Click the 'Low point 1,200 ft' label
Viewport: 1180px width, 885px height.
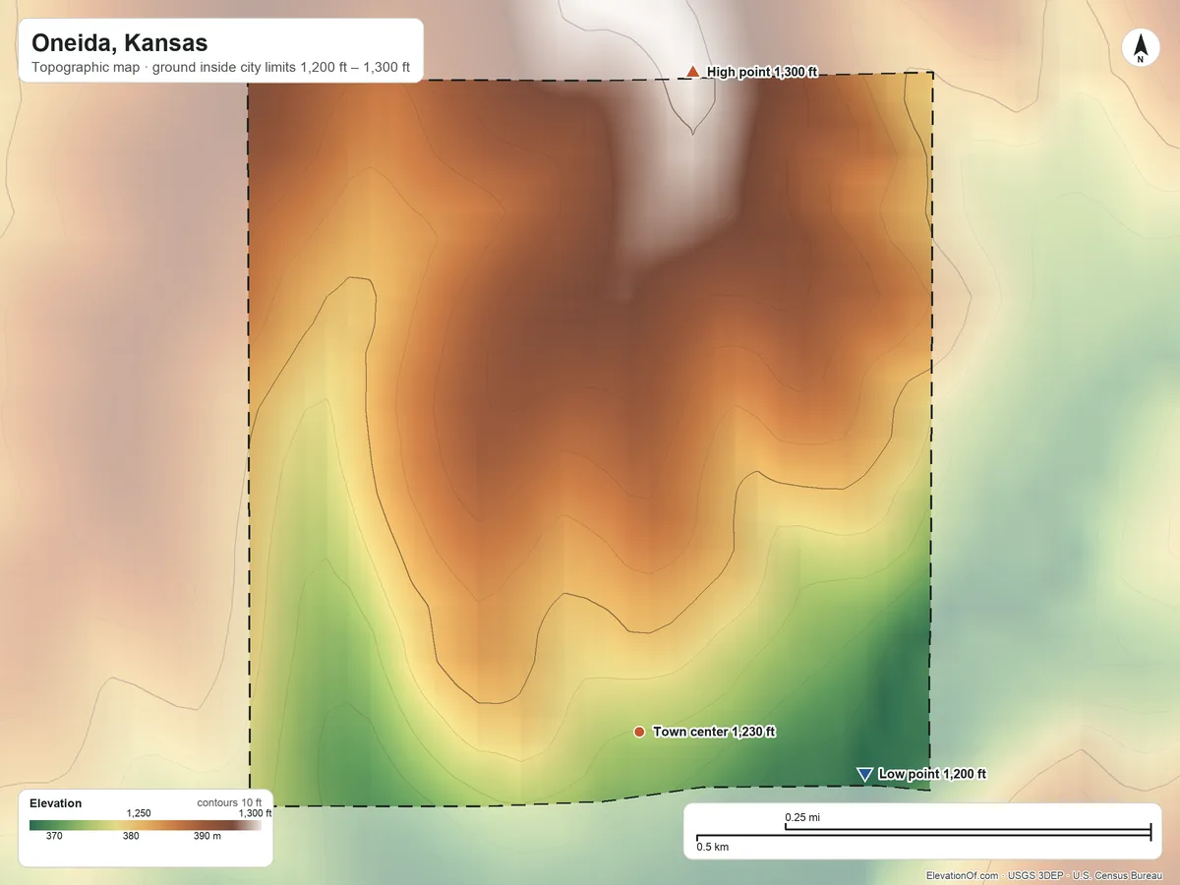pyautogui.click(x=931, y=774)
